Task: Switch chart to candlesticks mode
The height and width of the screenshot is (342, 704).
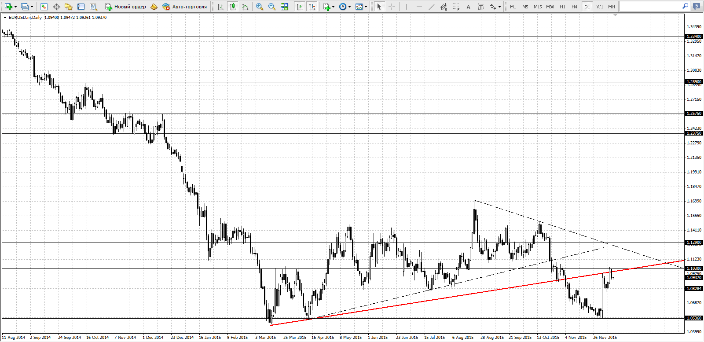Action: [x=233, y=7]
